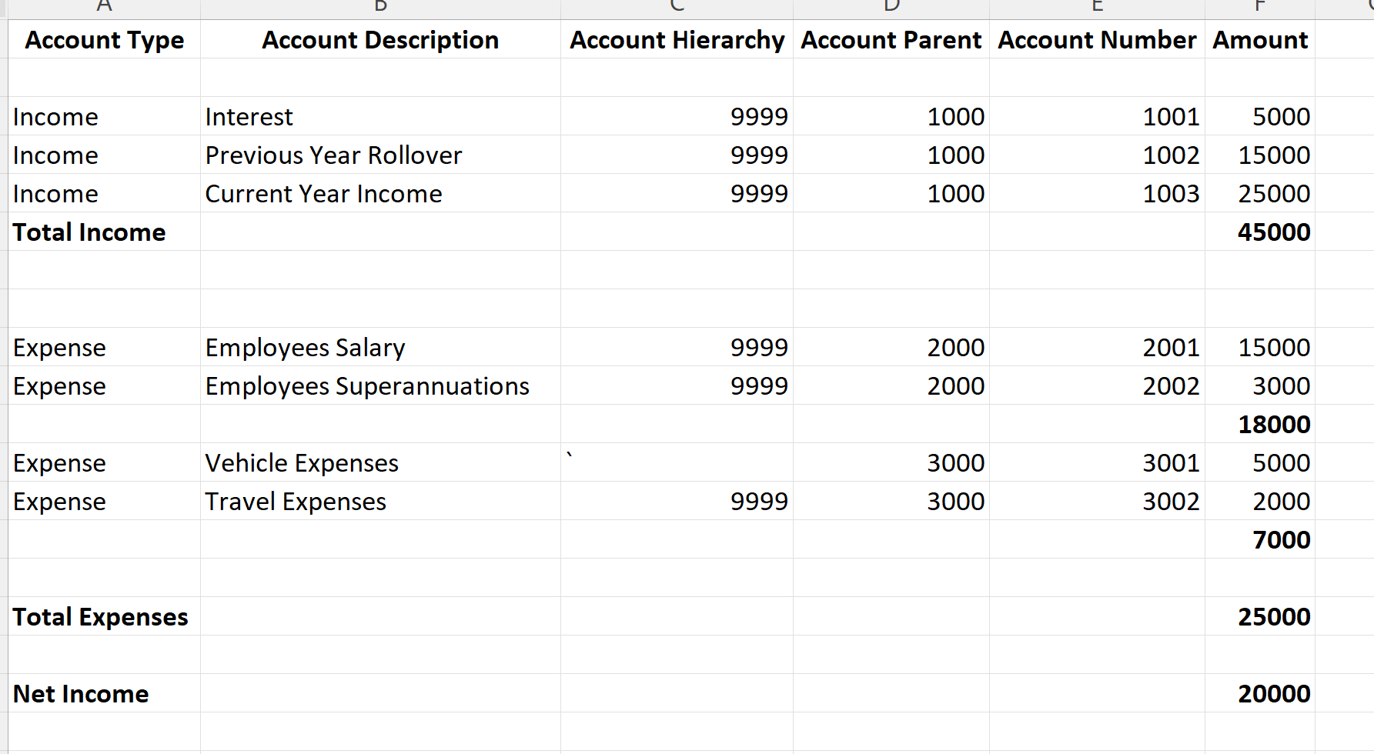Select the Account Parent header cell
Viewport: 1374px width, 754px height.
click(x=891, y=39)
